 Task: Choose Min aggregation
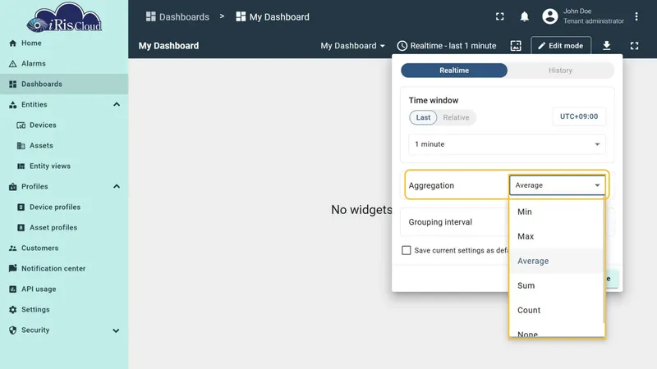pyautogui.click(x=557, y=212)
